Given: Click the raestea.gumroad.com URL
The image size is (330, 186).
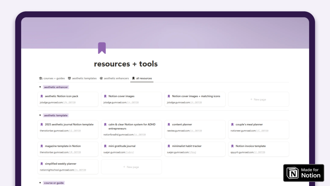Looking at the screenshot, I should click(184, 131).
